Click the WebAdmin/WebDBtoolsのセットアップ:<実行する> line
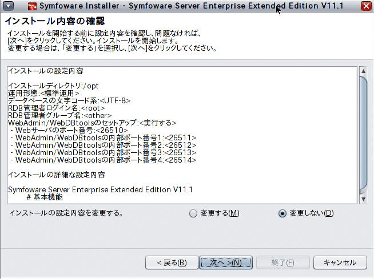 pyautogui.click(x=92, y=123)
